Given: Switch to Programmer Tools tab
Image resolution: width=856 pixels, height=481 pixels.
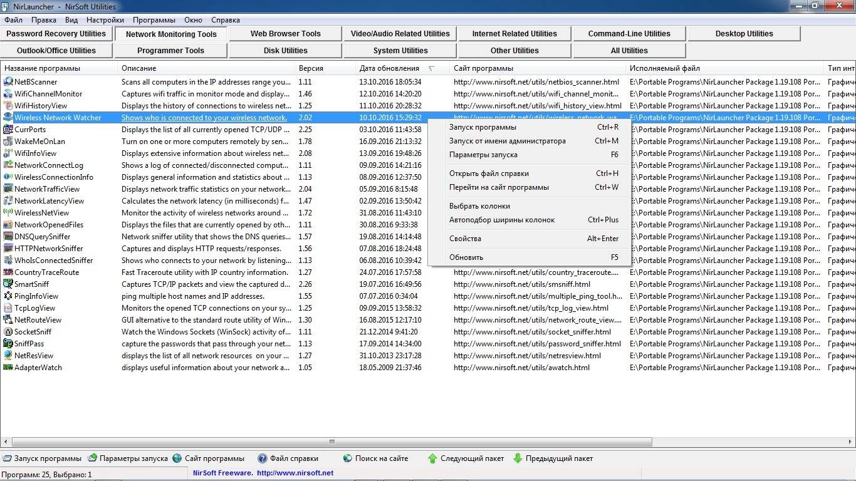Looking at the screenshot, I should [x=171, y=51].
